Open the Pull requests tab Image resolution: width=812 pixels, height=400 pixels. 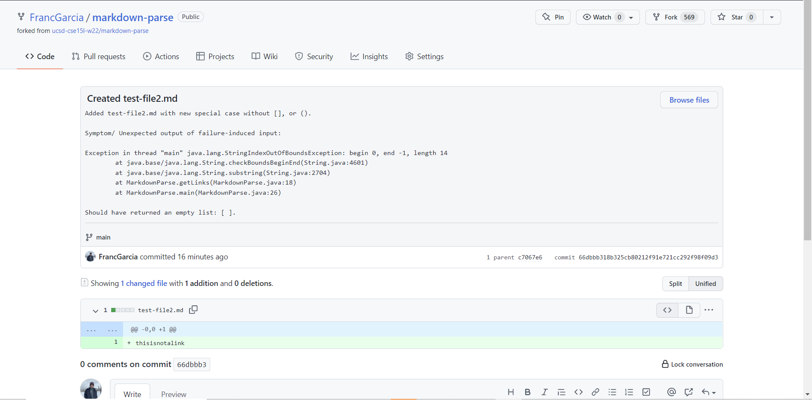(x=99, y=56)
